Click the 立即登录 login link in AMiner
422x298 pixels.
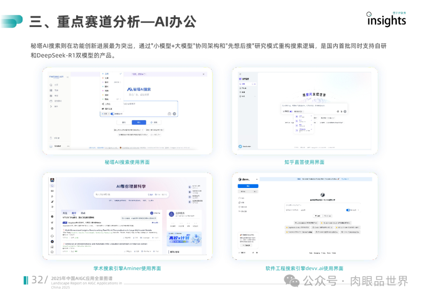point(180,213)
